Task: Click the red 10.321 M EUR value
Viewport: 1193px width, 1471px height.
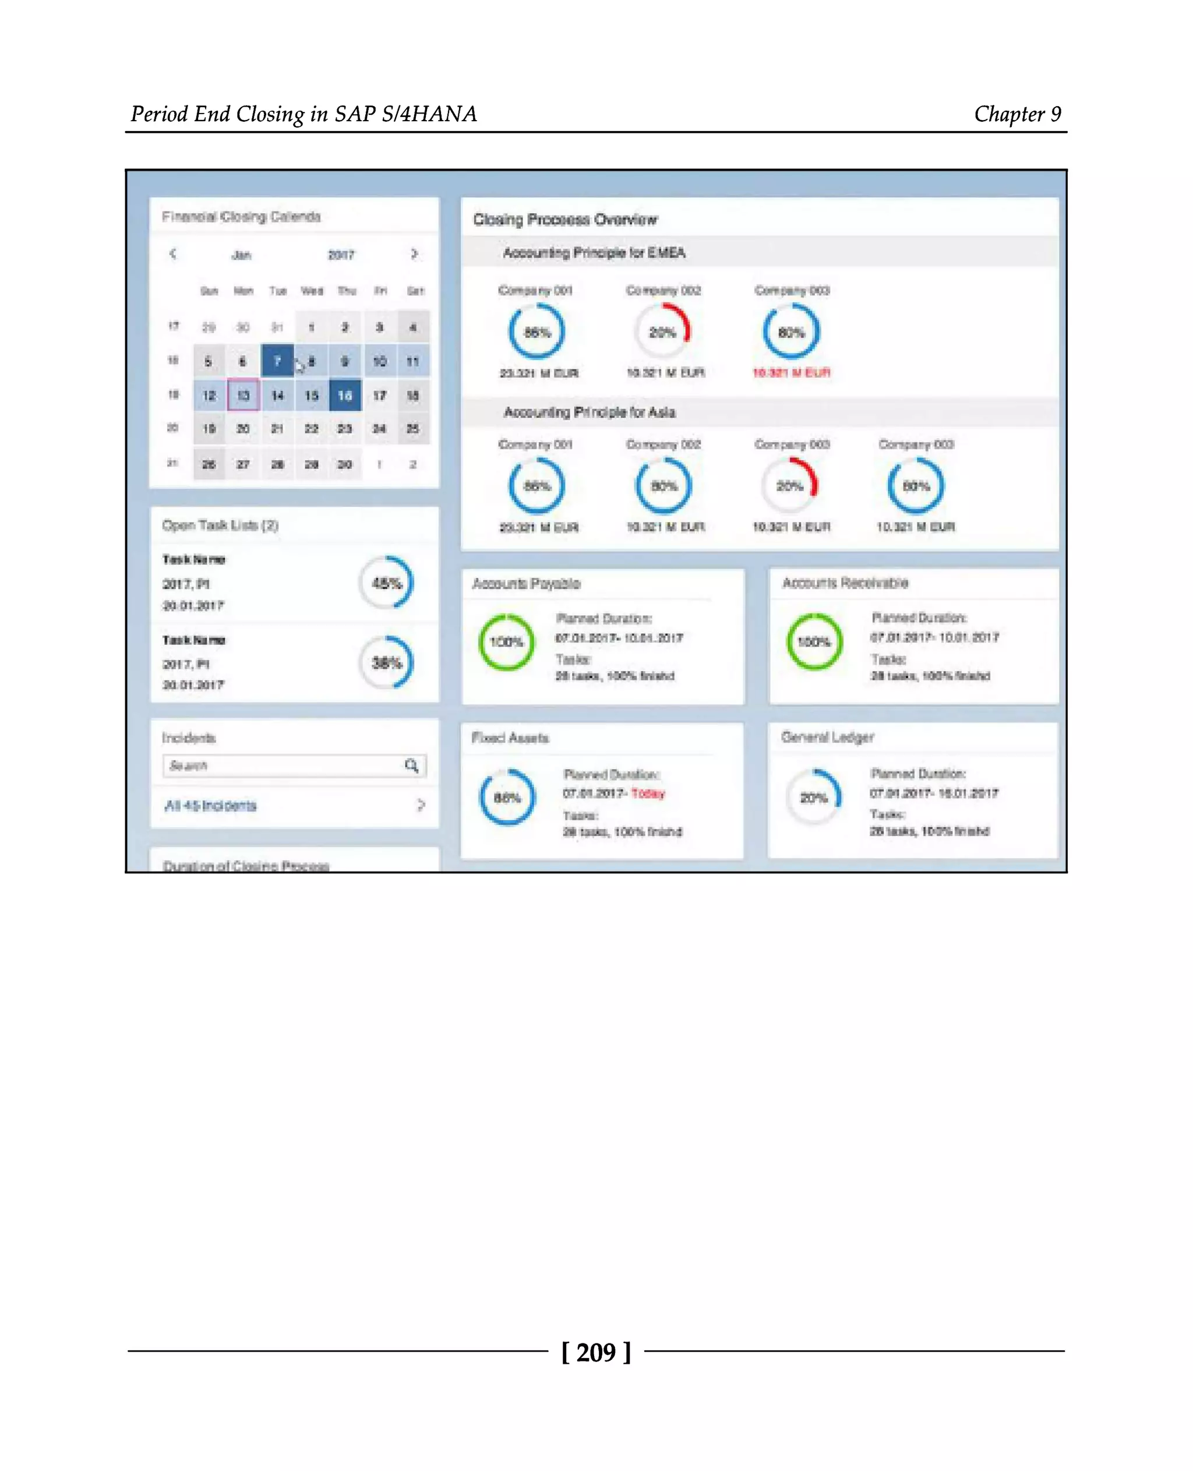Action: (791, 373)
